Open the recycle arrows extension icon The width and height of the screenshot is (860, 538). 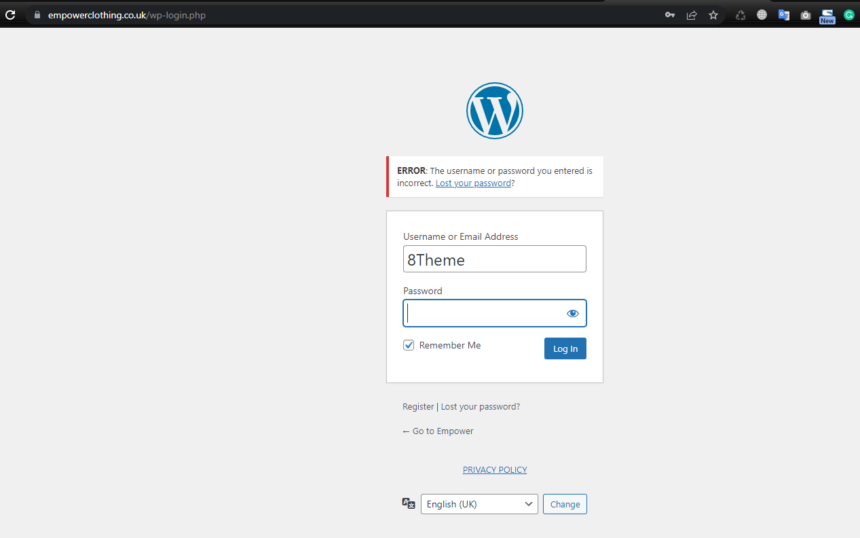tap(741, 15)
